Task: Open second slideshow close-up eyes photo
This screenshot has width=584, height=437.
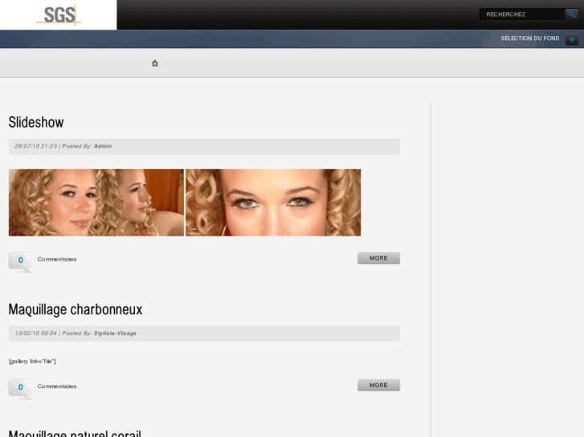Action: coord(273,203)
